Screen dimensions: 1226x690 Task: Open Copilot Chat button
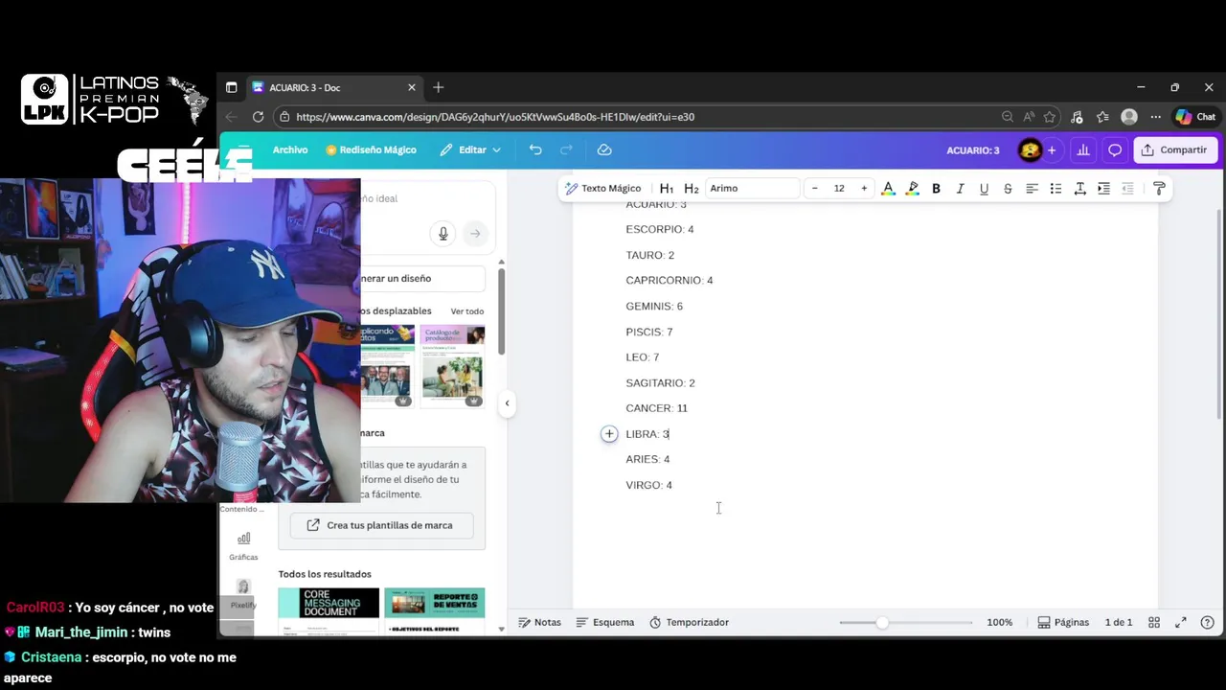pos(1196,117)
